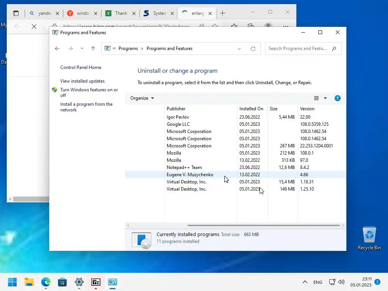Open Install a program from the network

pos(86,107)
